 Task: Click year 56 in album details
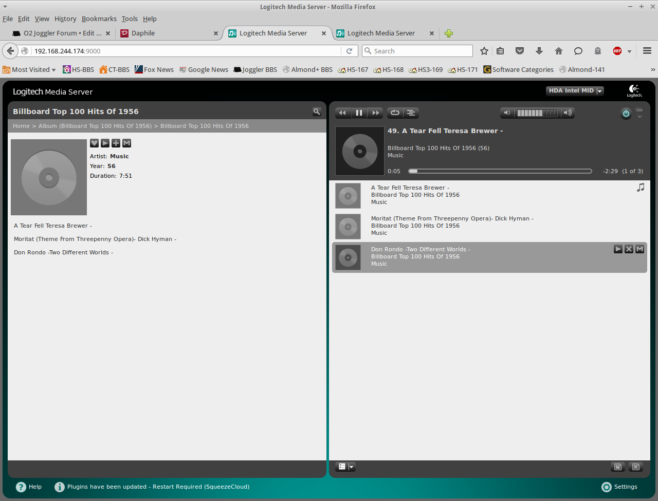(112, 166)
